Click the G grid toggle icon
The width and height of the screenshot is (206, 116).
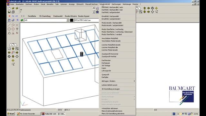click(18, 20)
